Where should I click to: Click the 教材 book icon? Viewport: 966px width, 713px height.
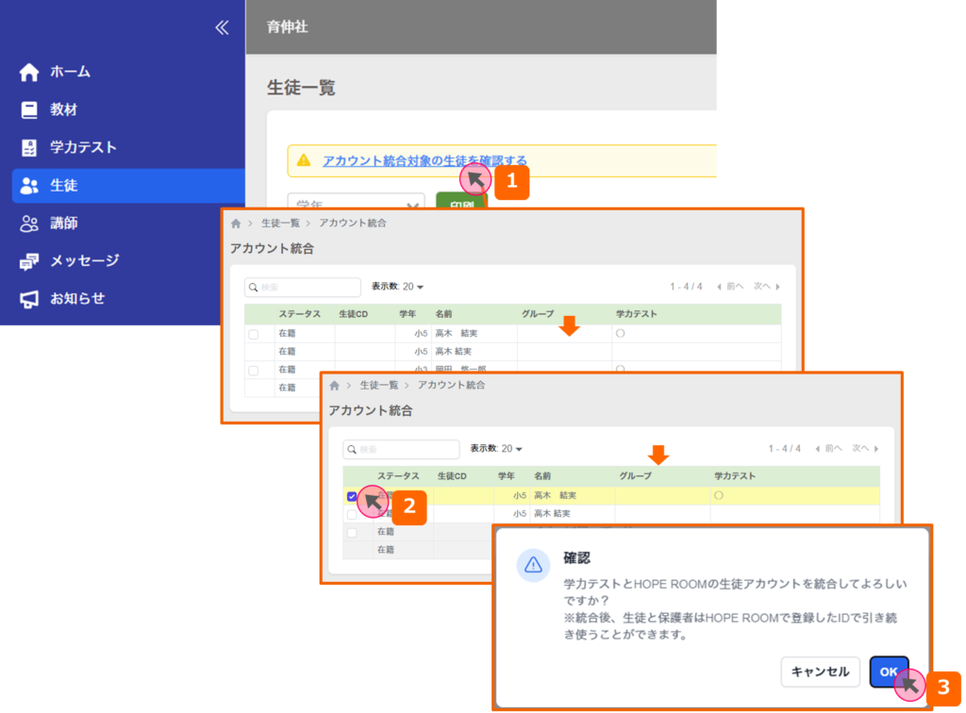click(29, 109)
